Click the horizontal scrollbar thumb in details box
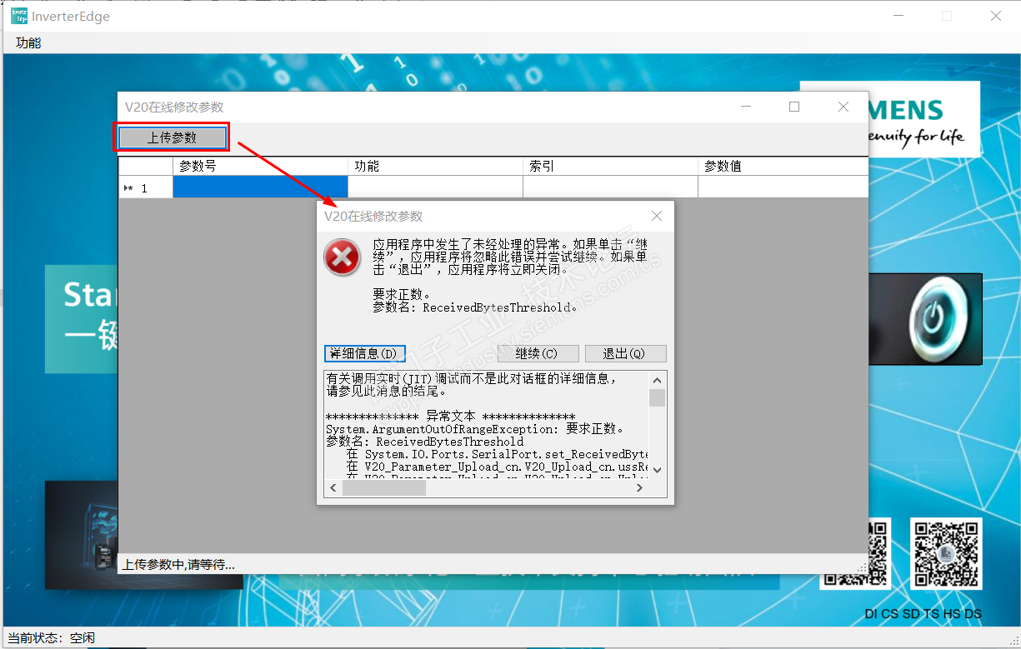The image size is (1021, 649). click(383, 488)
